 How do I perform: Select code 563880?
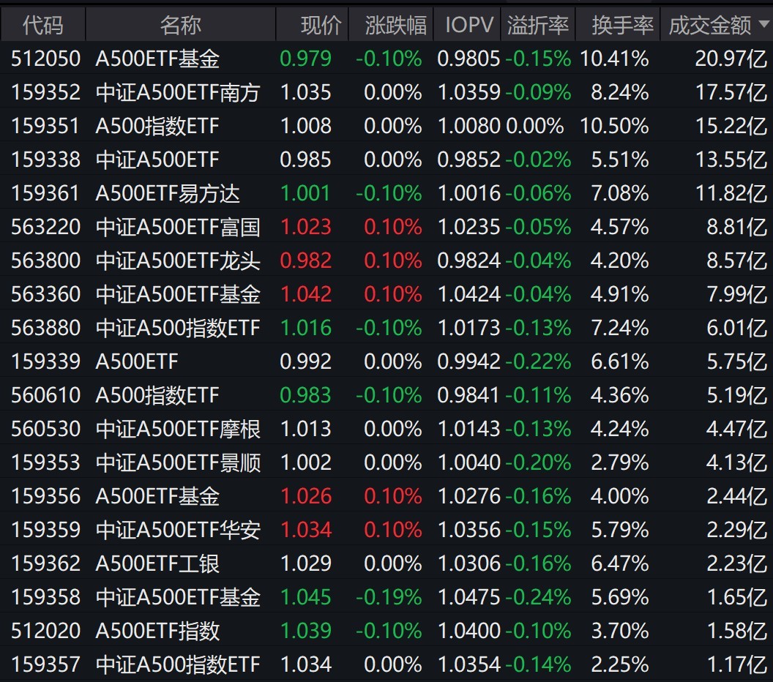pos(45,328)
